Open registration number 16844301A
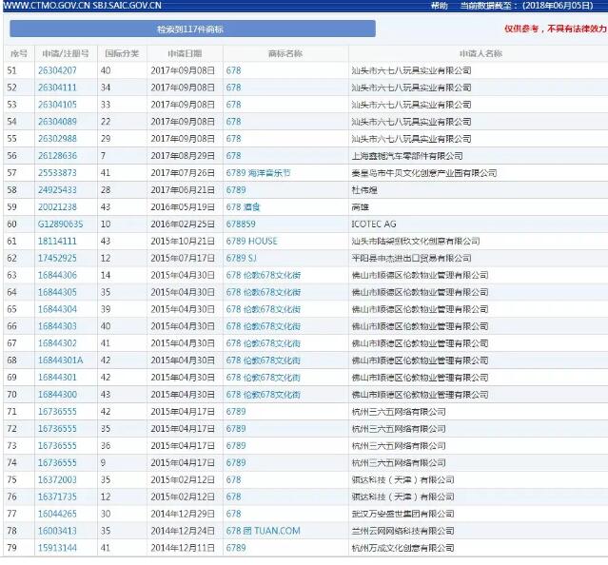Viewport: 608px width, 565px height. point(60,360)
